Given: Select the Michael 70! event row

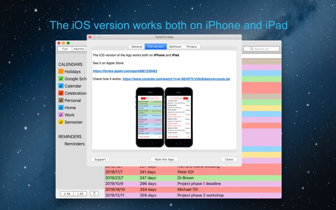Looking at the screenshot, I should point(193,189).
